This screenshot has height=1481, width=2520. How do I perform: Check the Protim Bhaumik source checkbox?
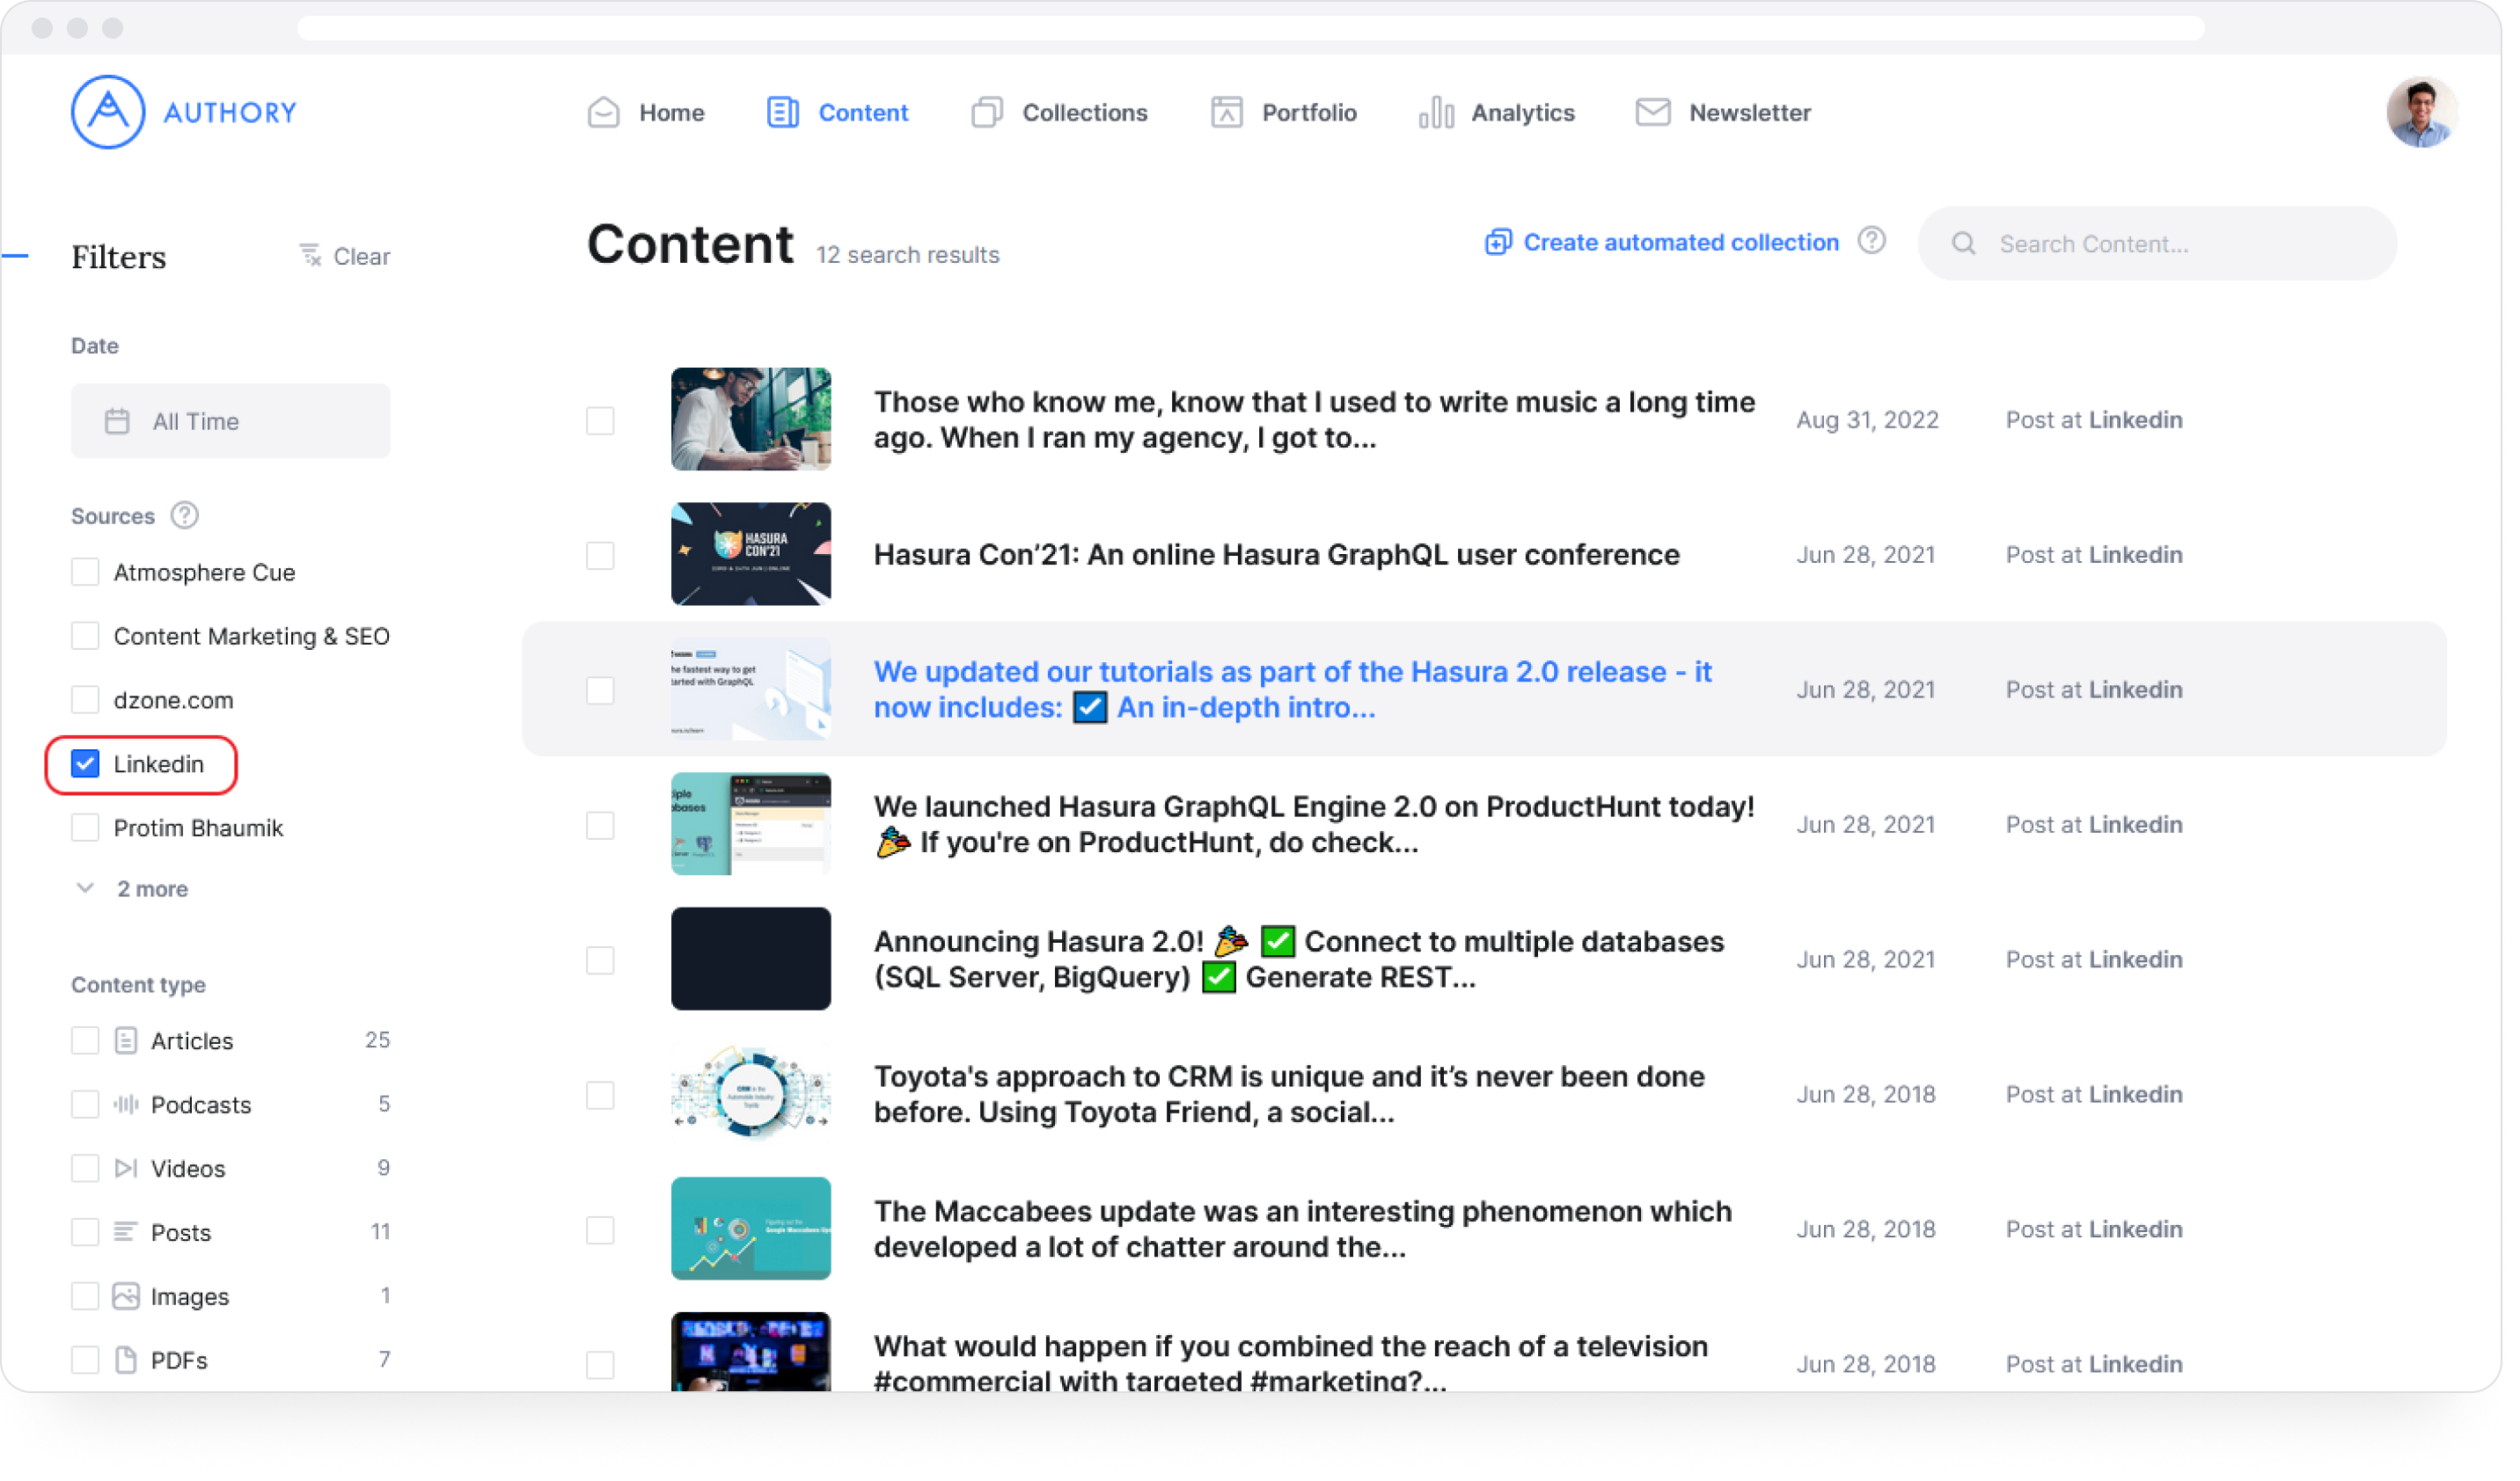(85, 828)
